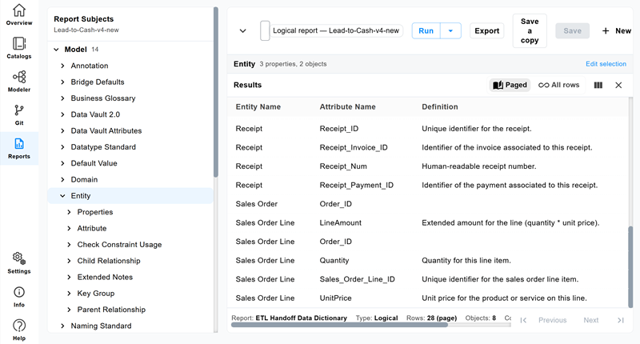
Task: Click the Export button
Action: click(487, 30)
